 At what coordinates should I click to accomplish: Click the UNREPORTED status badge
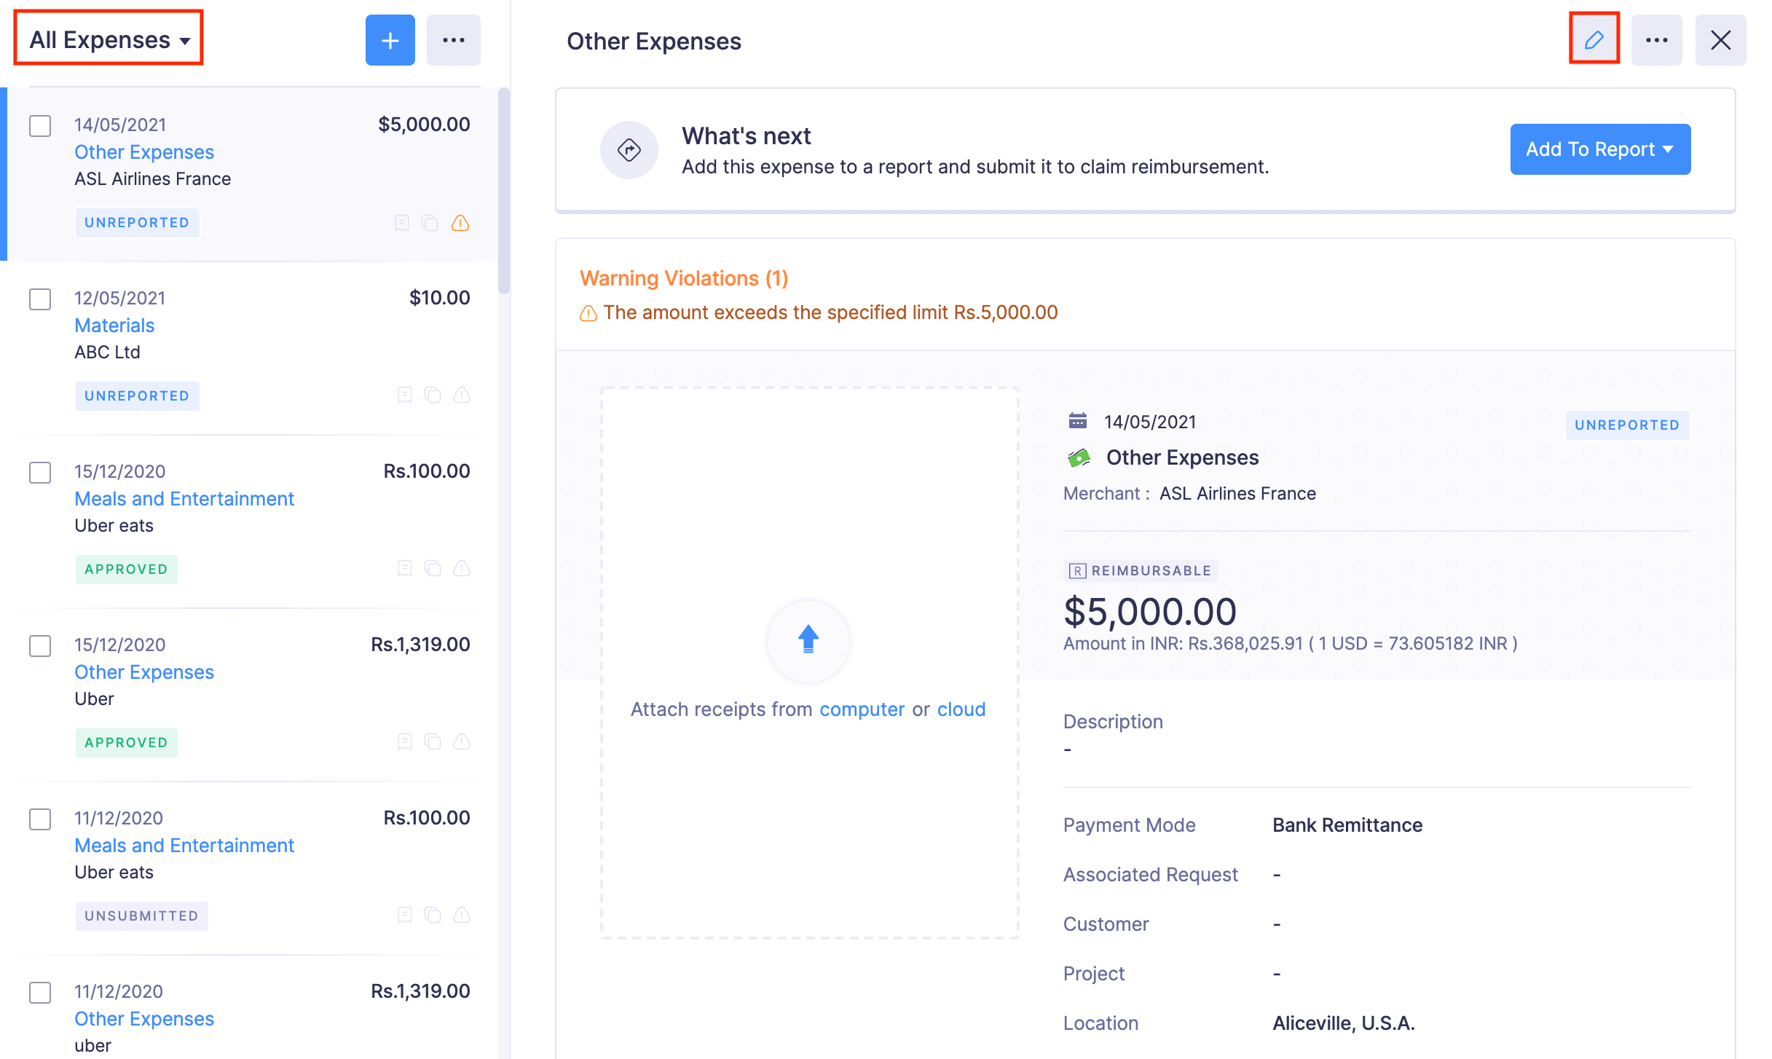[137, 223]
